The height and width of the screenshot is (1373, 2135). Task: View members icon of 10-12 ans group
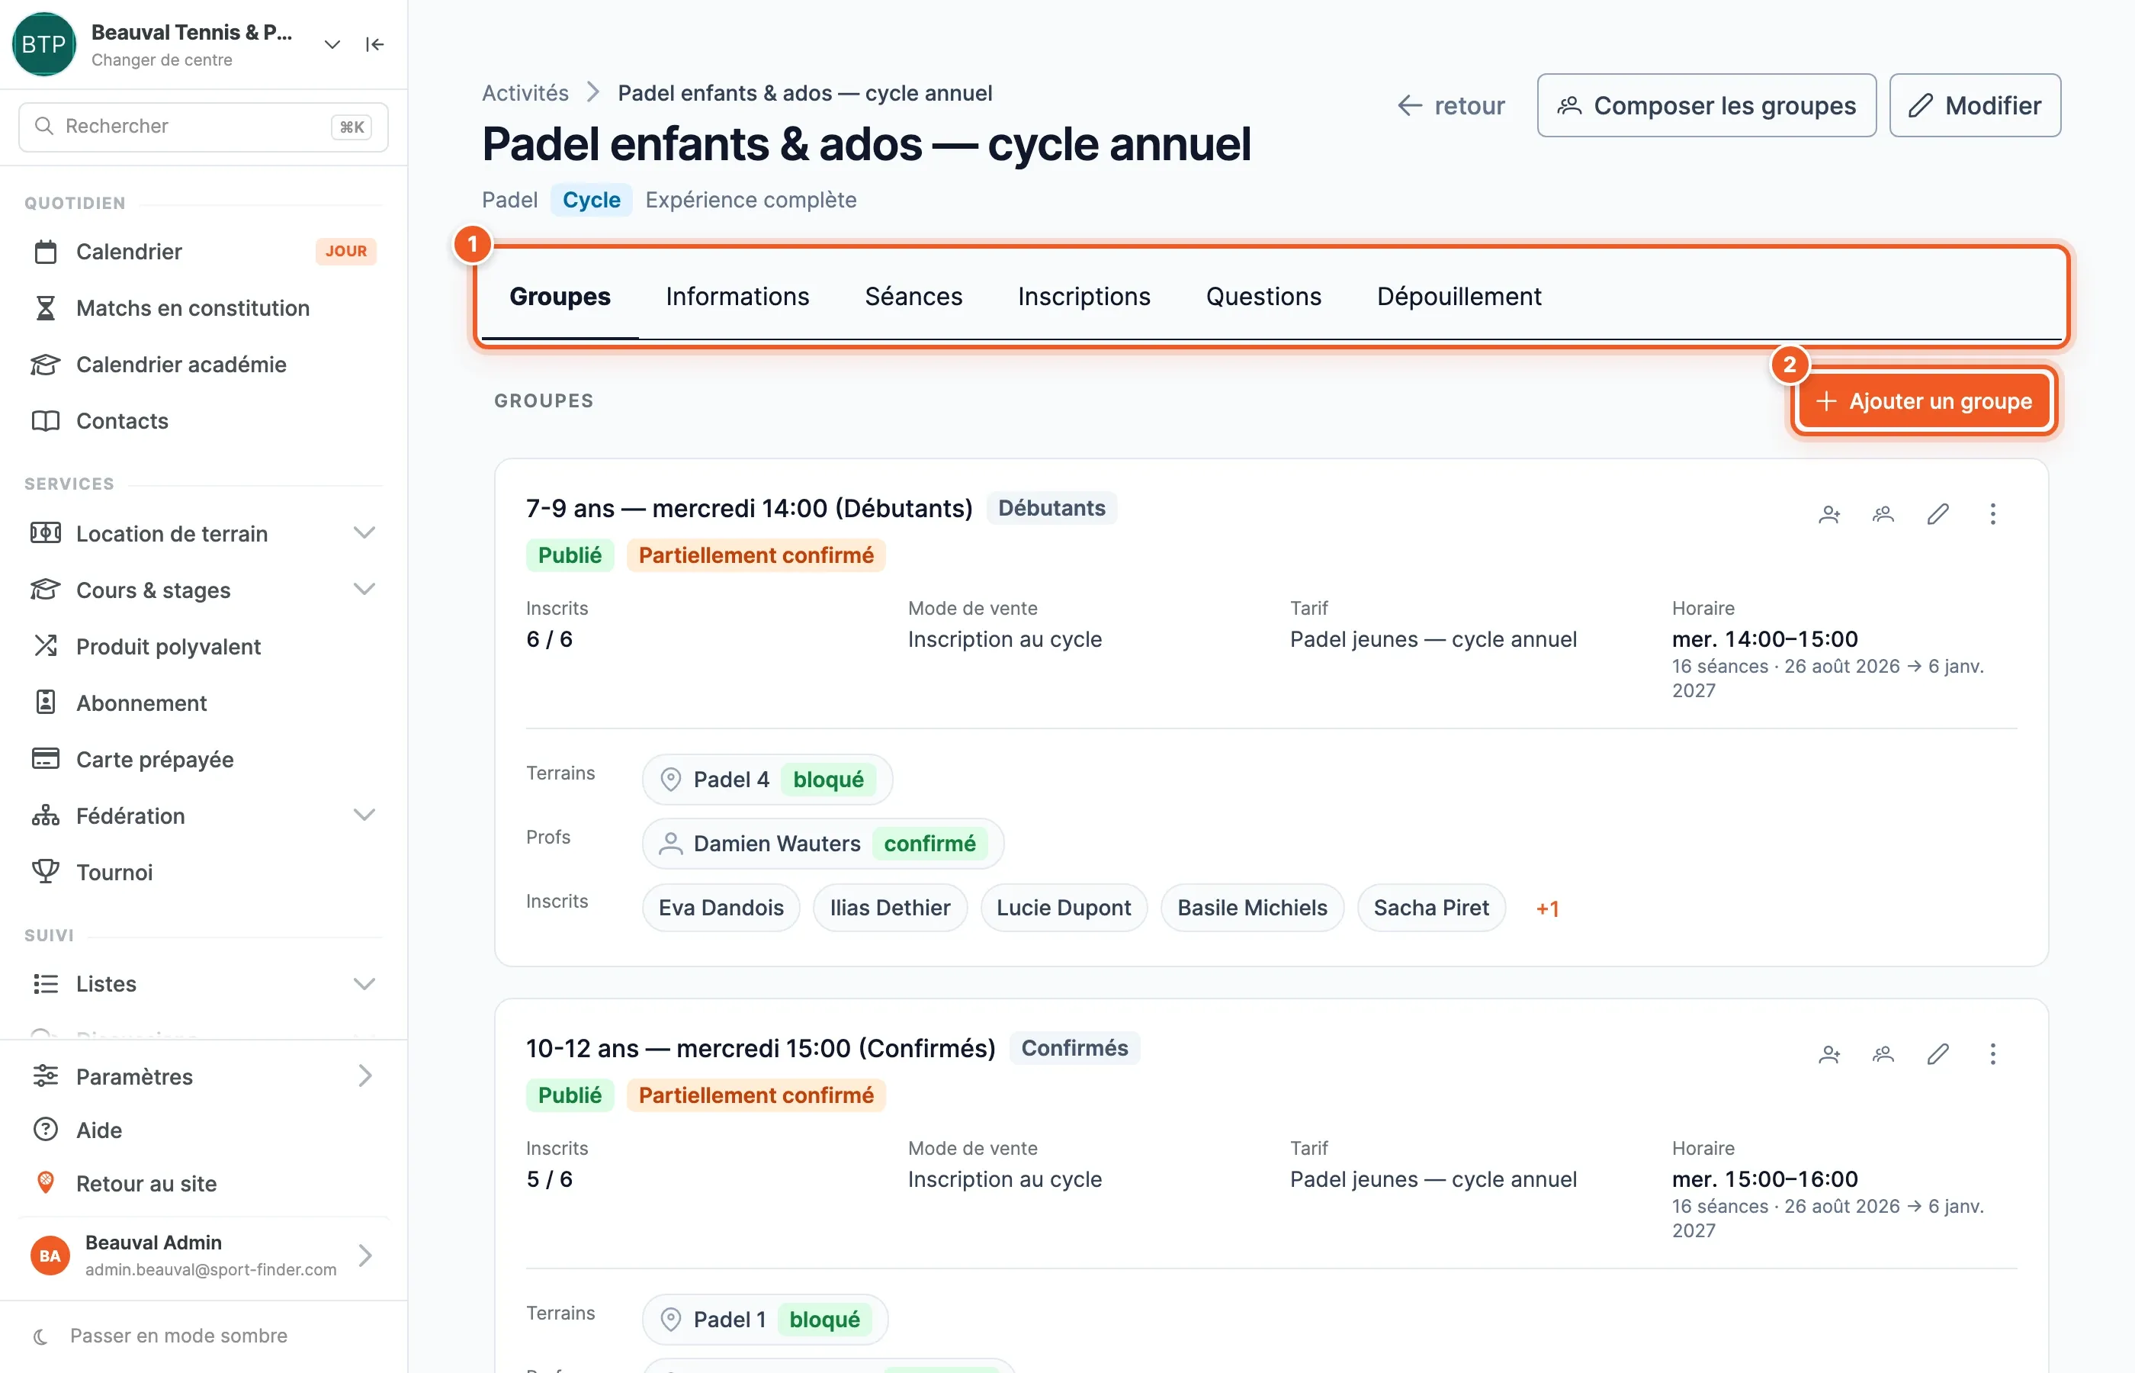[1883, 1054]
